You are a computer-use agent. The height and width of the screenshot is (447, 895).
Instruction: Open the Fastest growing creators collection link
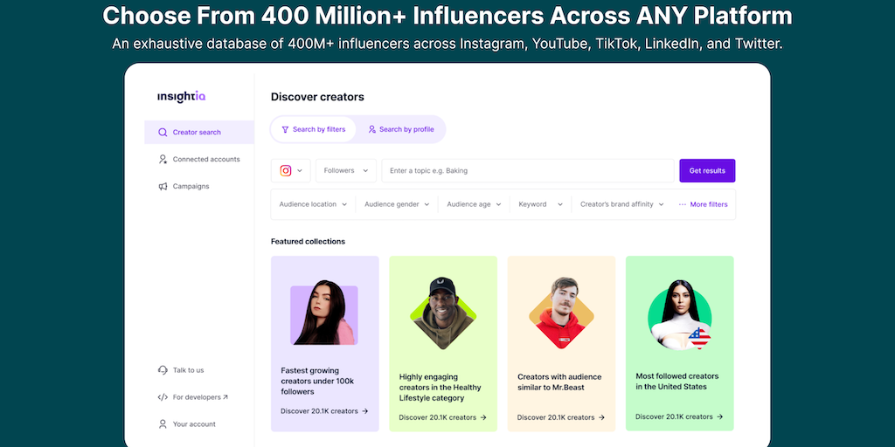[324, 411]
